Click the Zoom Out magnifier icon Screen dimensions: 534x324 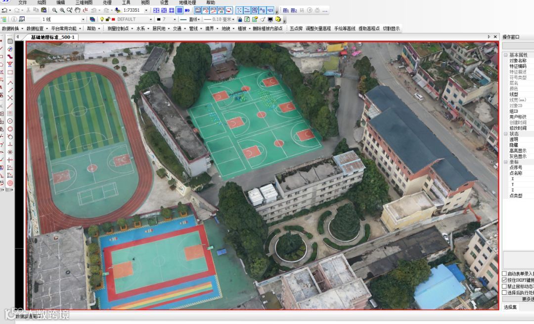[x=54, y=10]
